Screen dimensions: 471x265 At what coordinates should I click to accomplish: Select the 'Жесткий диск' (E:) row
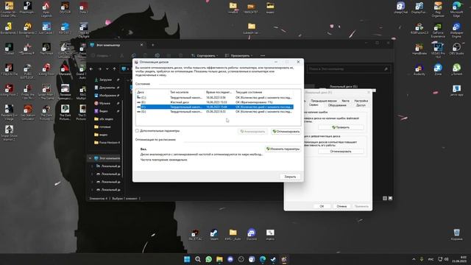coord(215,102)
